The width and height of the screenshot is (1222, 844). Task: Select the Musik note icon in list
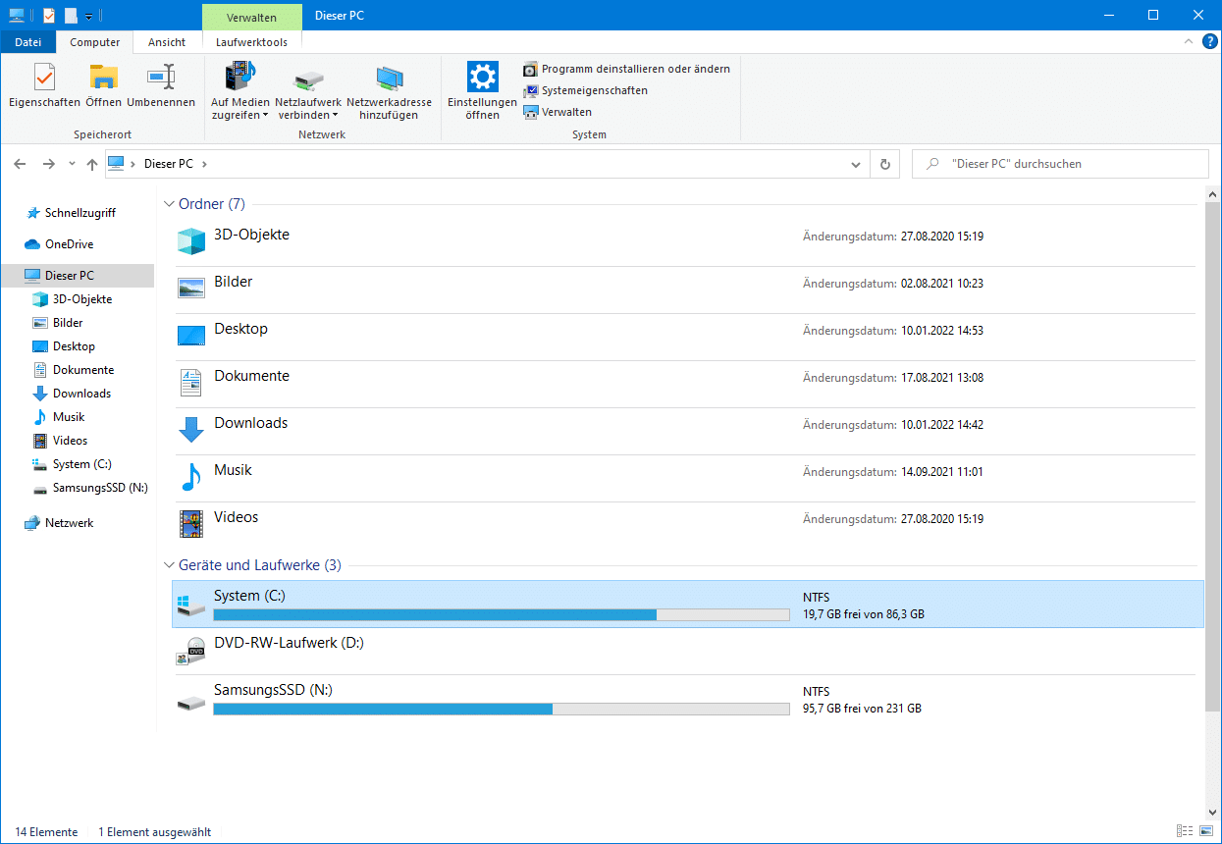pos(191,477)
